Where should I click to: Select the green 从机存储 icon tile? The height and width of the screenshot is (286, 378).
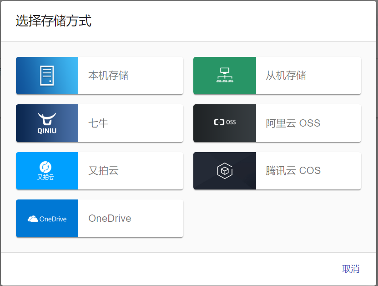224,76
